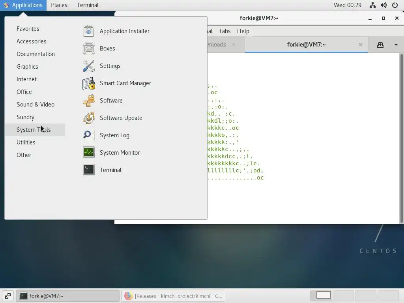Close the Downloads terminal tab
The image size is (404, 303).
click(234, 45)
